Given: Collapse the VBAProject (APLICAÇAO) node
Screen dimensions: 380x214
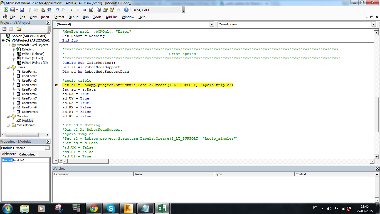Looking at the screenshot, I should 3,40.
